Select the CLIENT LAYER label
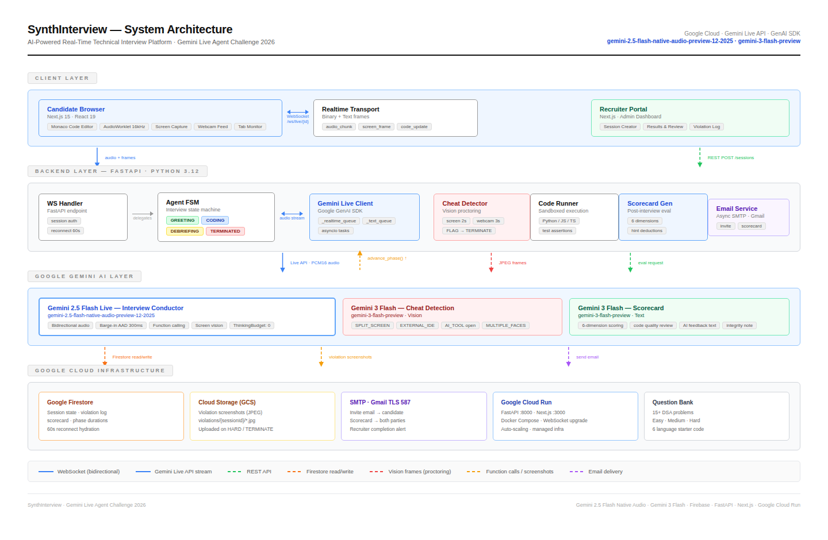The height and width of the screenshot is (540, 828). (62, 78)
